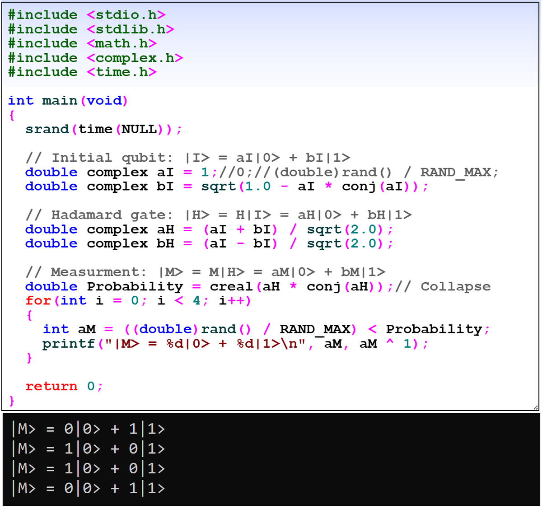Click the '// Collapse' trailing comment
542x509 pixels.
pos(443,286)
